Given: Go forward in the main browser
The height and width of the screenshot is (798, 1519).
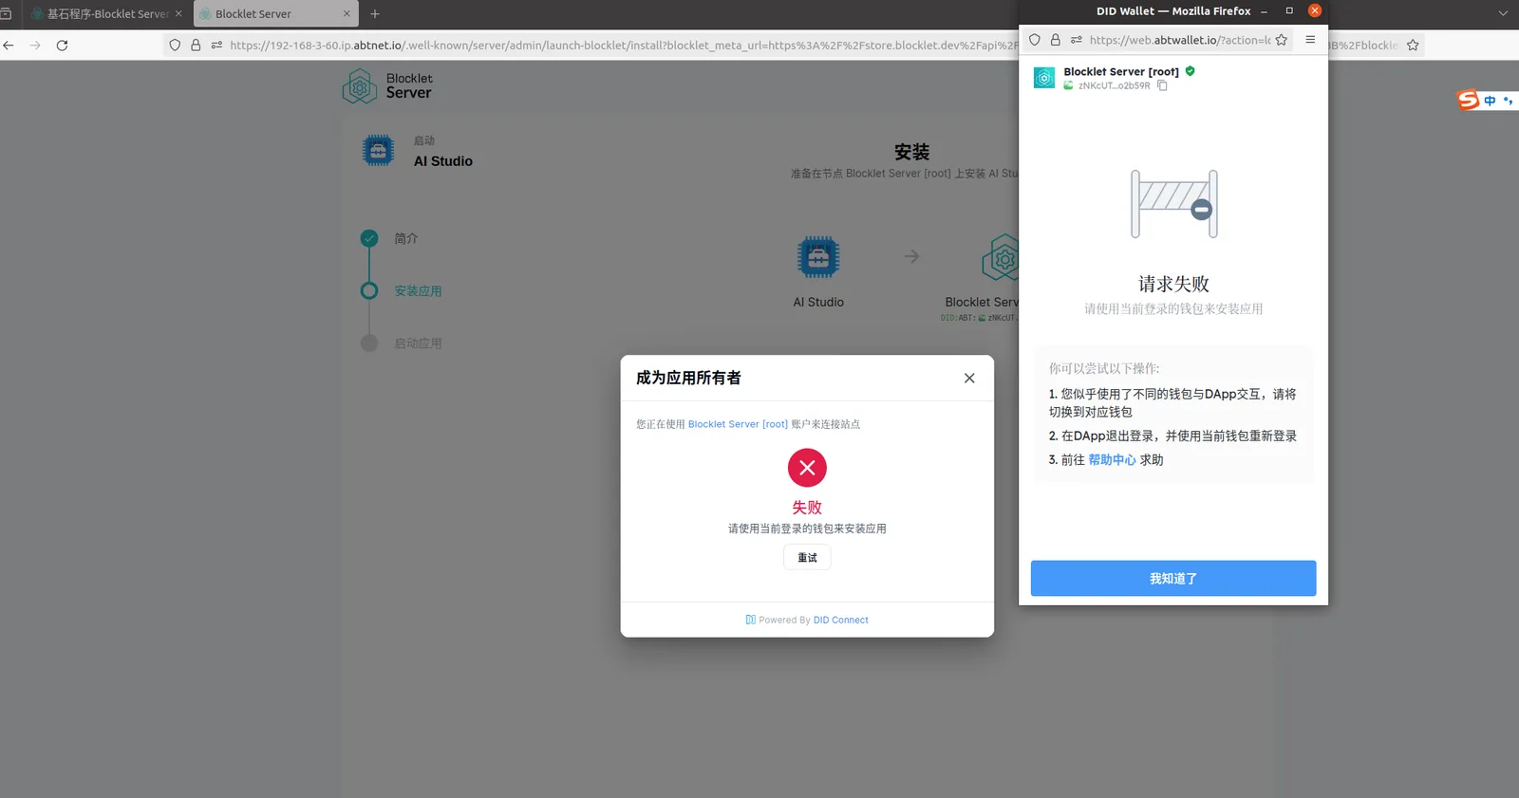Looking at the screenshot, I should click(35, 45).
